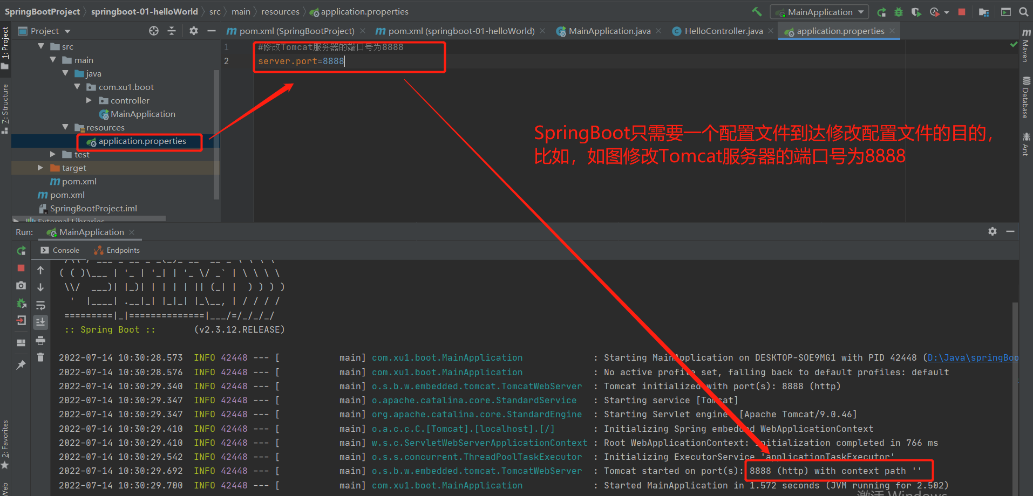Image resolution: width=1033 pixels, height=496 pixels.
Task: Collapse all in Project panel
Action: pos(172,31)
